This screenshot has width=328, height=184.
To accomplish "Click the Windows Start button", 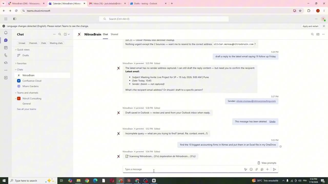I will point(4,181).
